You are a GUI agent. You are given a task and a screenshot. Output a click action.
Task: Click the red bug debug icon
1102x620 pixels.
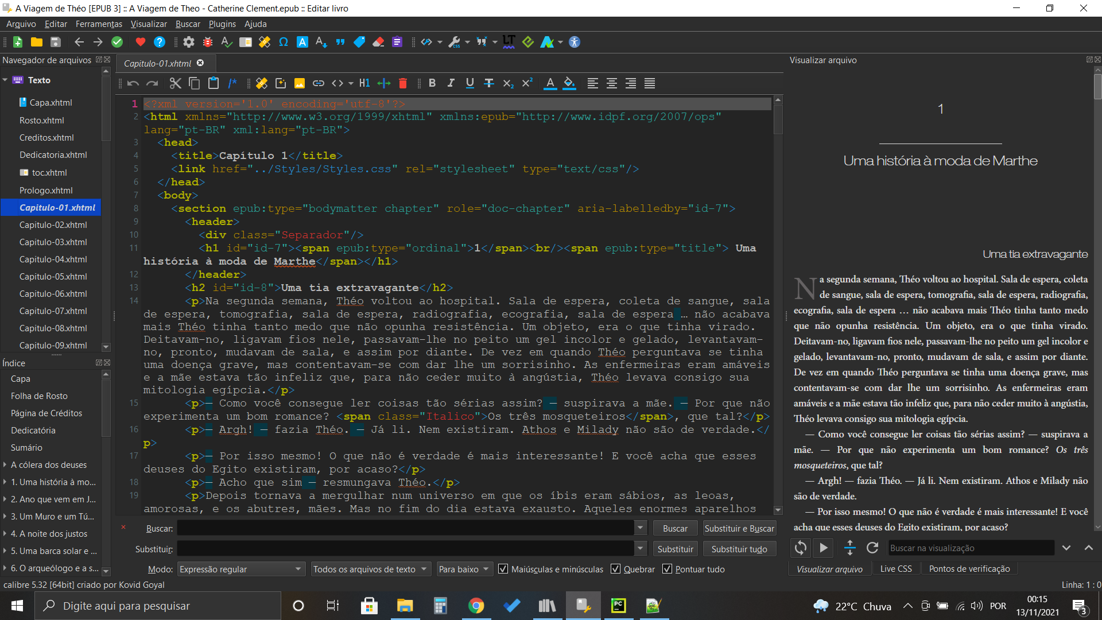[208, 42]
